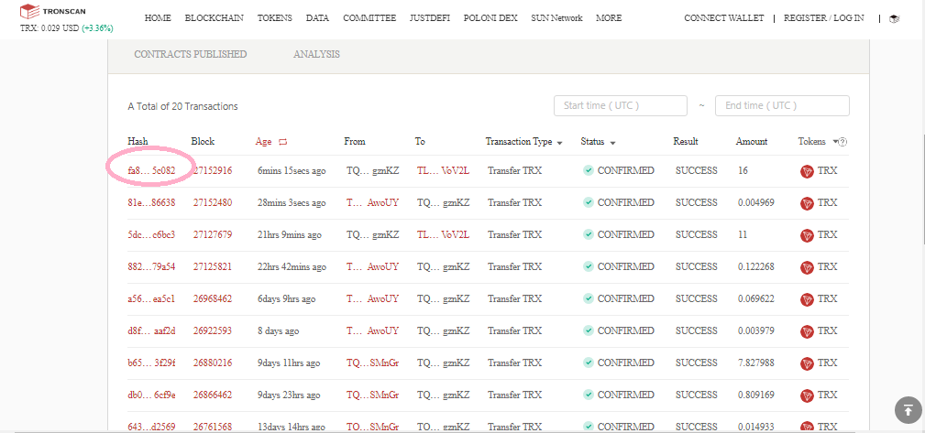Open transaction hash d8f…aaf2d
The image size is (925, 433).
click(151, 331)
